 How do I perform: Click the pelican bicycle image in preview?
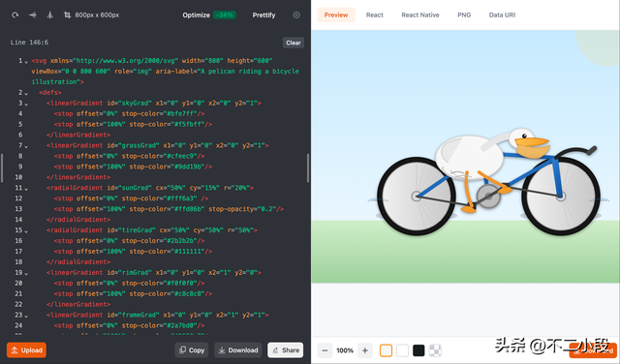(465, 157)
